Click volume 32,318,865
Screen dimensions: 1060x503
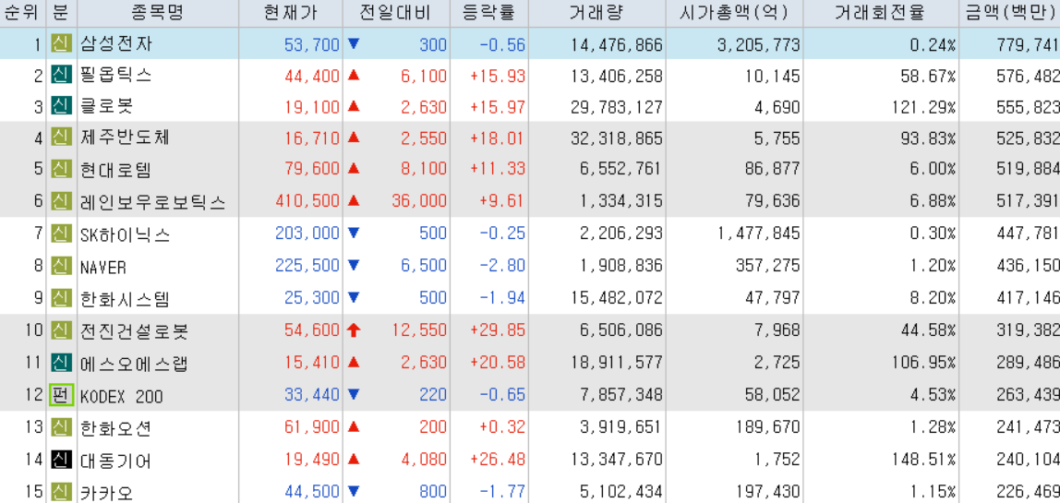click(615, 138)
